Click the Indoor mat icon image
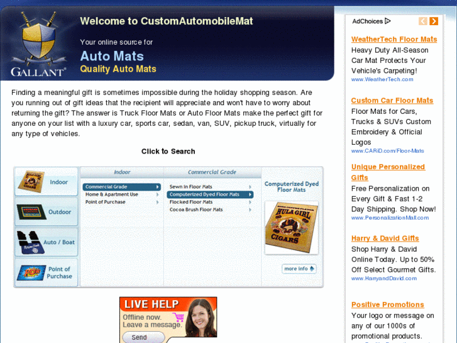The width and height of the screenshot is (457, 343). point(31,182)
